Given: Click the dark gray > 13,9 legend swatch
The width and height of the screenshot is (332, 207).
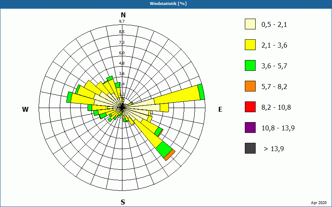Looking at the screenshot, I should coord(250,148).
